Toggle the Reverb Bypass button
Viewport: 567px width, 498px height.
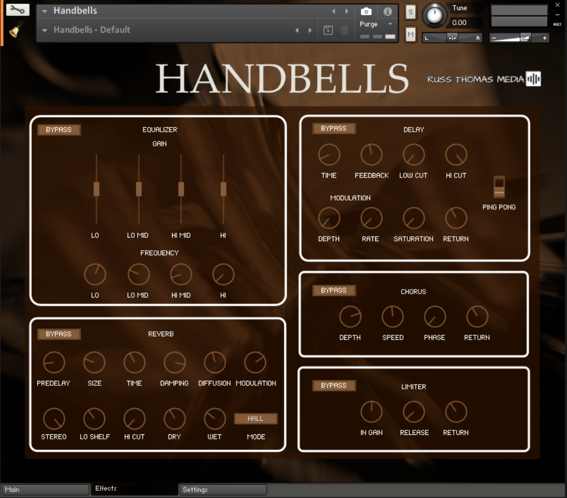(x=59, y=334)
